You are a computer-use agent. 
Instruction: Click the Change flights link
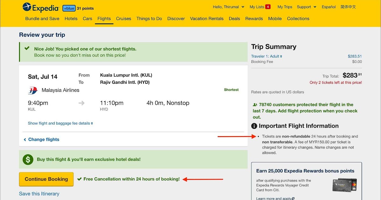coord(42,139)
